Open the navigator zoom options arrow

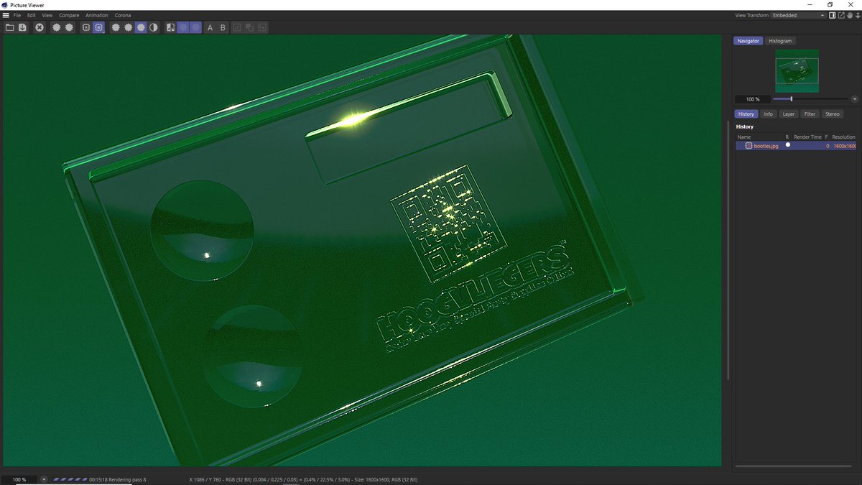coord(854,98)
